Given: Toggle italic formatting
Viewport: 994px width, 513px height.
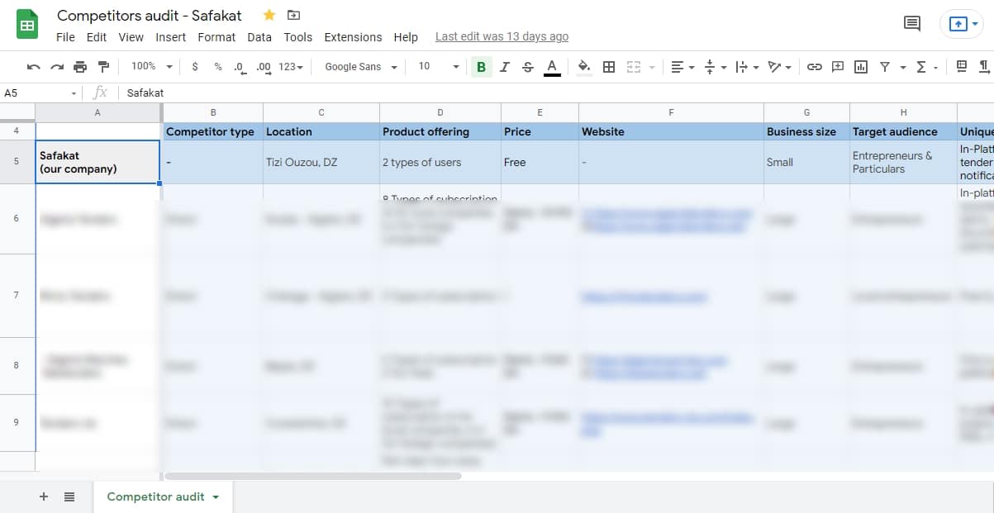Looking at the screenshot, I should [505, 67].
